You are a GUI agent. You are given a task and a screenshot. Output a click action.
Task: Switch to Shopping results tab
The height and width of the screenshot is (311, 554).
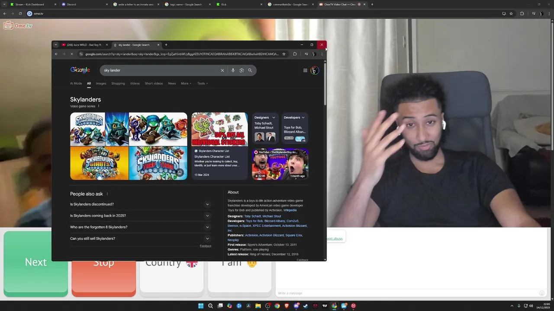[x=118, y=83]
